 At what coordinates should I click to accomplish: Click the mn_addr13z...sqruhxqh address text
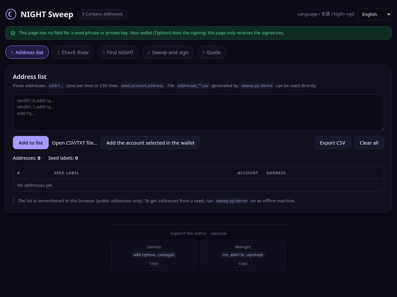243,255
